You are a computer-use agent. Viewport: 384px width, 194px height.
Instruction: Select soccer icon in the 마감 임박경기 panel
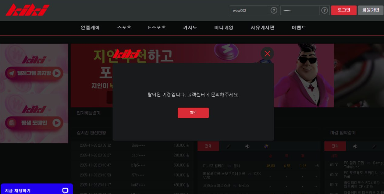355,146
